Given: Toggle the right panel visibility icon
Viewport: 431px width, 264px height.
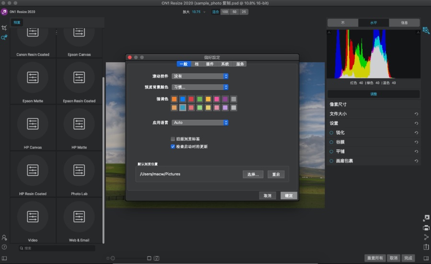Looking at the screenshot, I should [x=426, y=258].
